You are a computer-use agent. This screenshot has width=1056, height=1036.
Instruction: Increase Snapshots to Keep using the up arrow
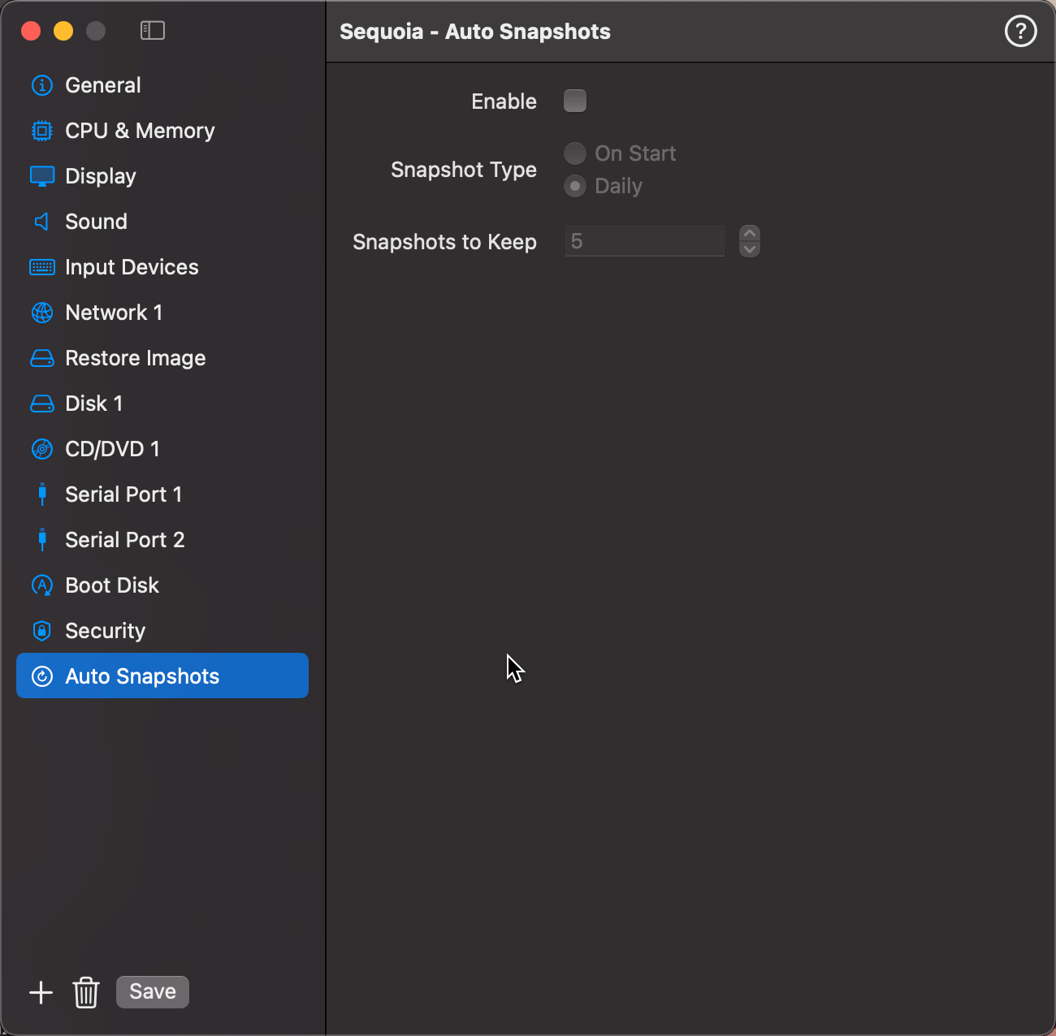coord(749,235)
